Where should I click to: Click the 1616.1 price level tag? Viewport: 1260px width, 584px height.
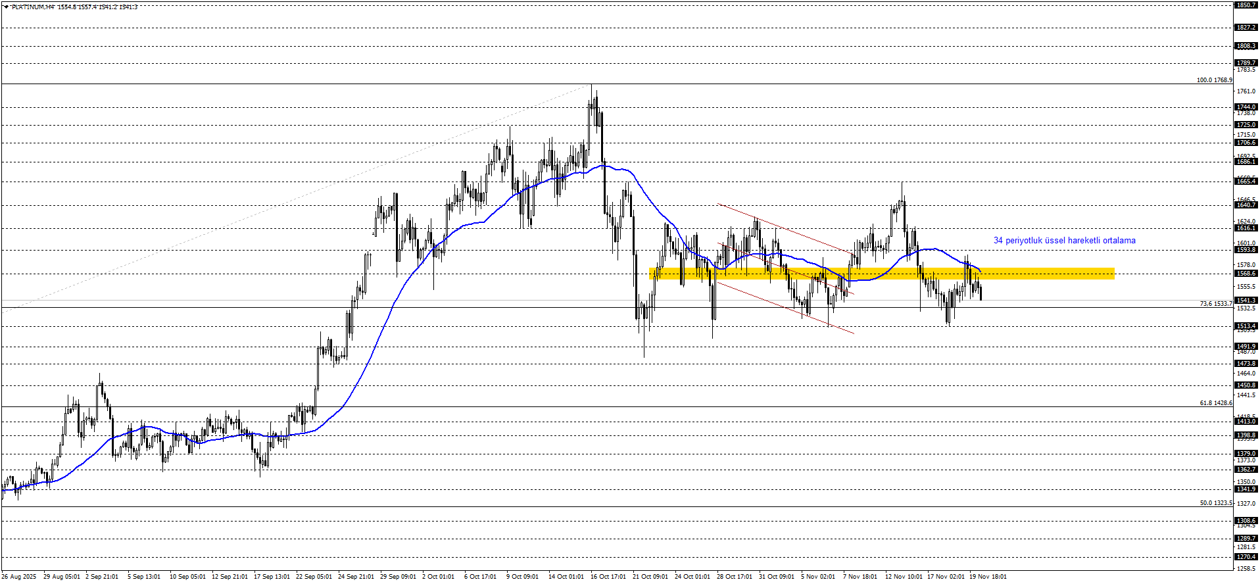point(1246,228)
